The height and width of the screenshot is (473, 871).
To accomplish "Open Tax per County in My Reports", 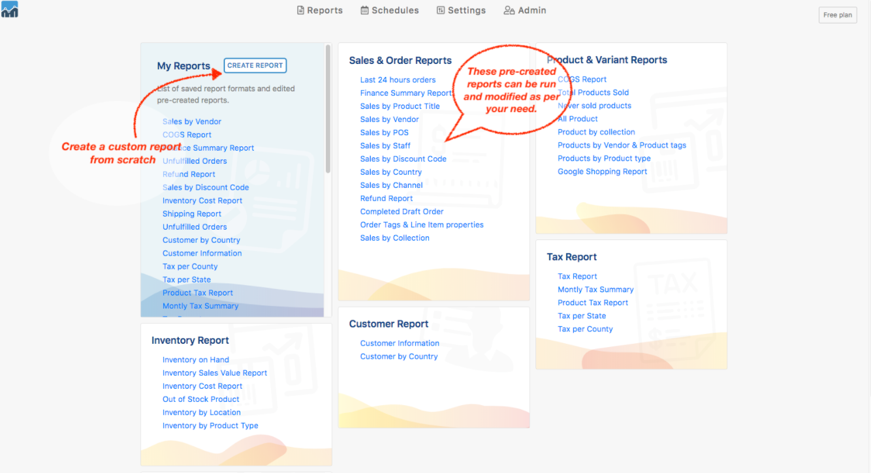I will (x=190, y=266).
